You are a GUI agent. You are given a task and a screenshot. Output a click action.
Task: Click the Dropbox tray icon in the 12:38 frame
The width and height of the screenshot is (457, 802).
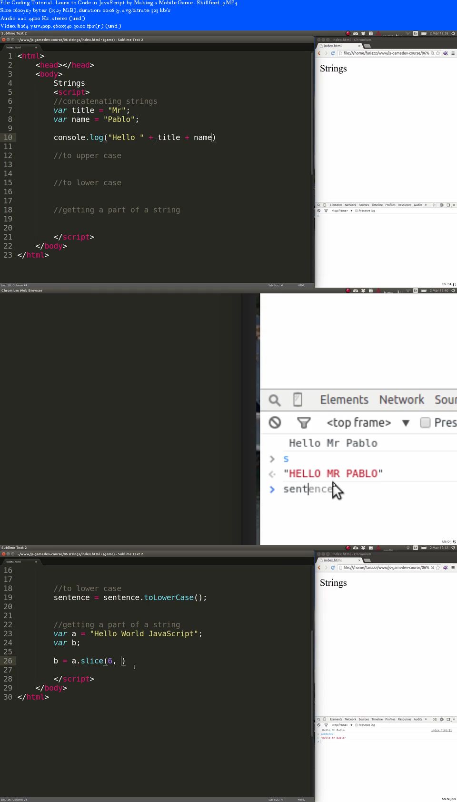point(363,33)
